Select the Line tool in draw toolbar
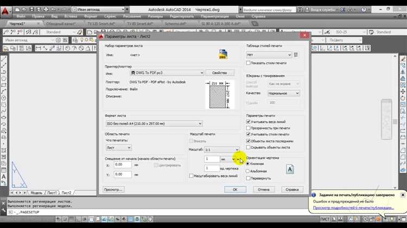The width and height of the screenshot is (407, 228). pos(4,59)
